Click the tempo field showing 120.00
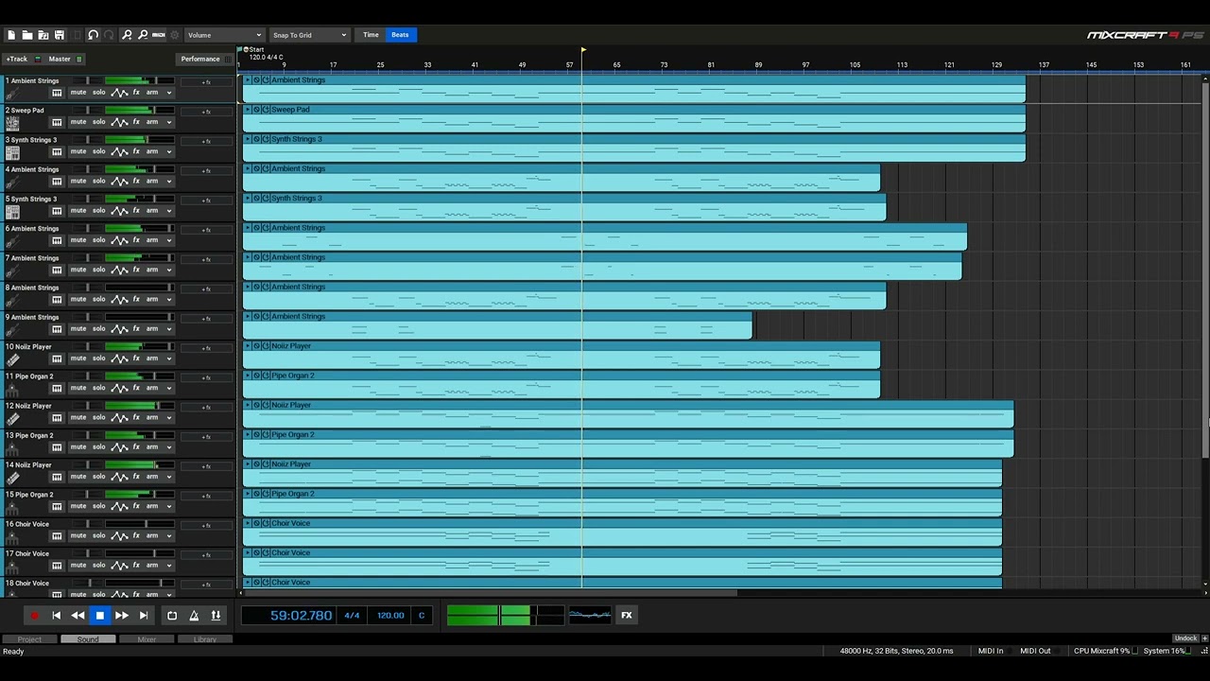Image resolution: width=1210 pixels, height=681 pixels. 390,616
